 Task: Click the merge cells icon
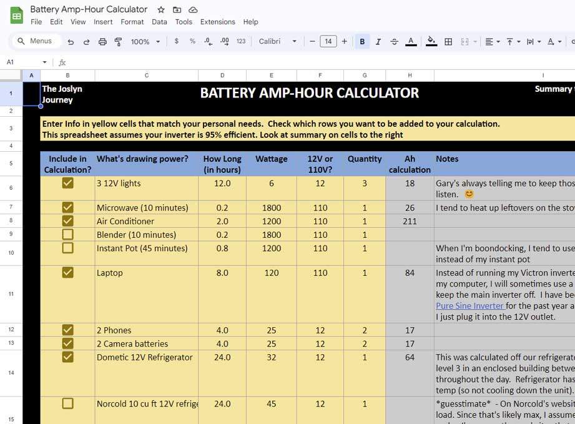click(464, 42)
